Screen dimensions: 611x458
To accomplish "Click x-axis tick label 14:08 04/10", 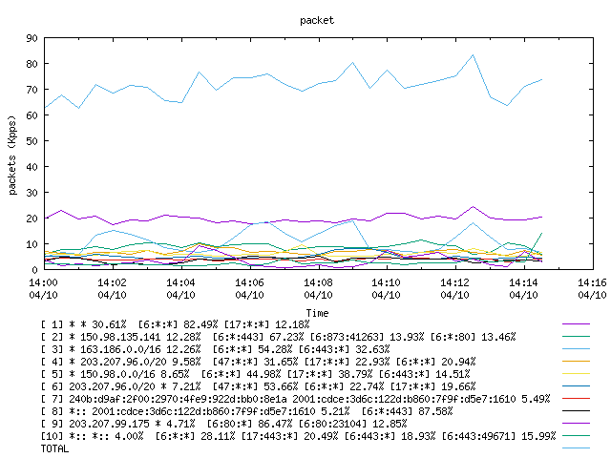I will pos(318,288).
